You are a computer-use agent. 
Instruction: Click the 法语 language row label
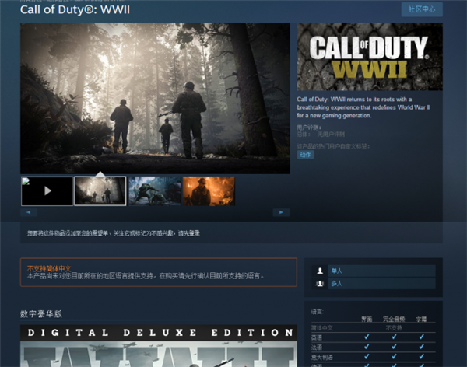(x=317, y=348)
